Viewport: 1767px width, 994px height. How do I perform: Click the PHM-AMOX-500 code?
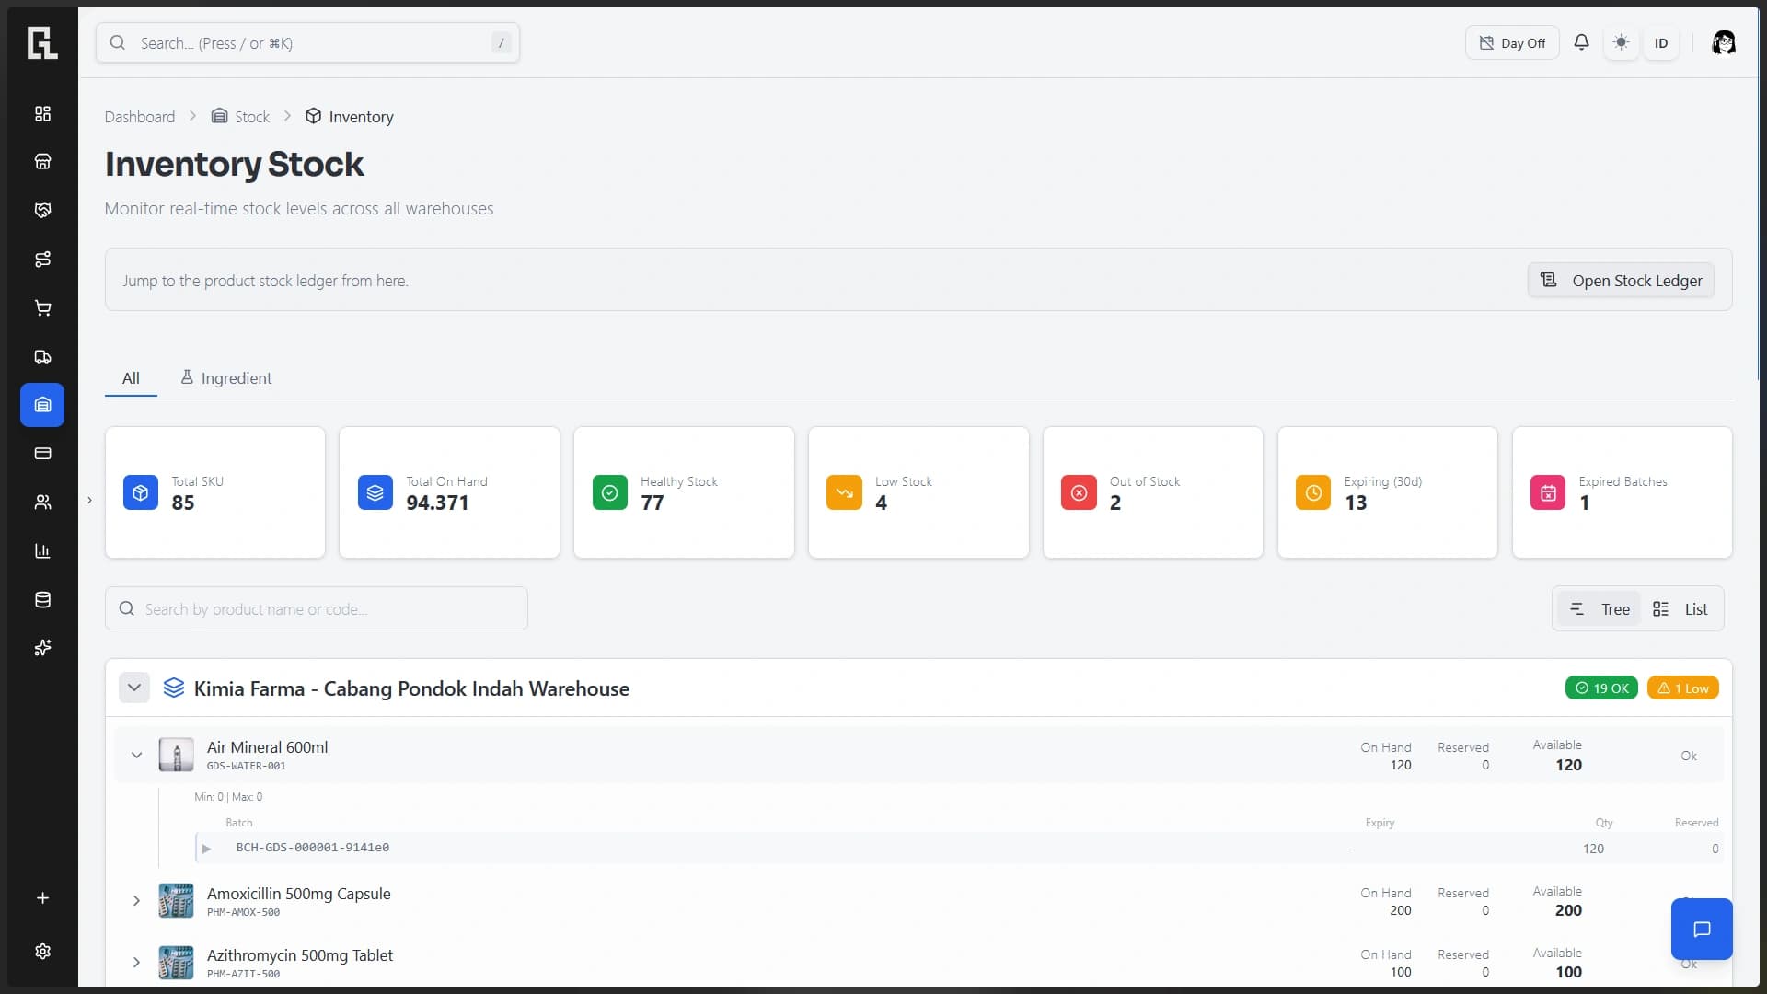[x=243, y=912]
